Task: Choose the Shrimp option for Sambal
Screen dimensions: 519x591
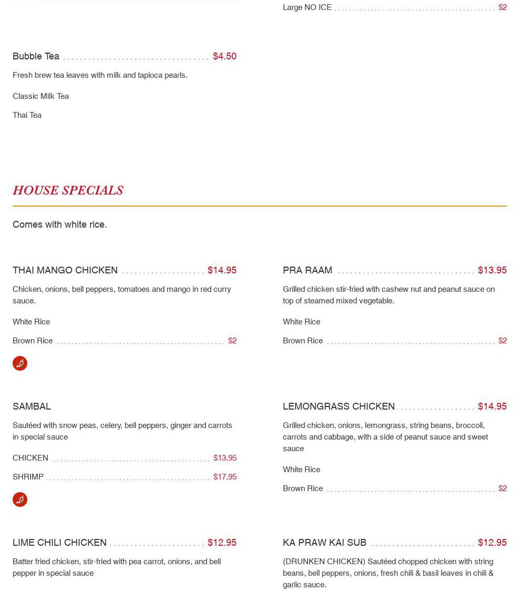Action: (28, 477)
